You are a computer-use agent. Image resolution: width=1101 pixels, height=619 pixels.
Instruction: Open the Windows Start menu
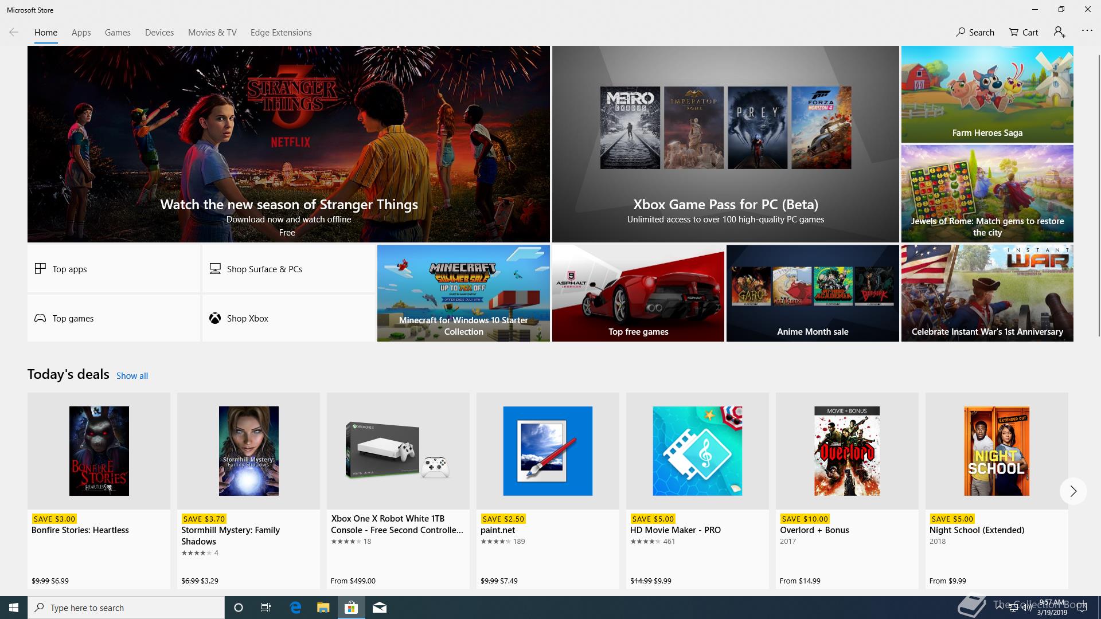[x=14, y=608]
